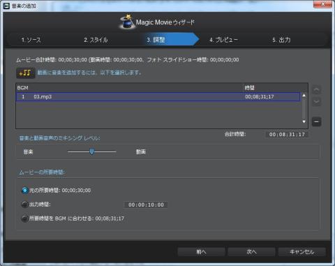Viewport: 335px width, 266px height.
Task: Click the BGM column header
Action: tap(130, 88)
